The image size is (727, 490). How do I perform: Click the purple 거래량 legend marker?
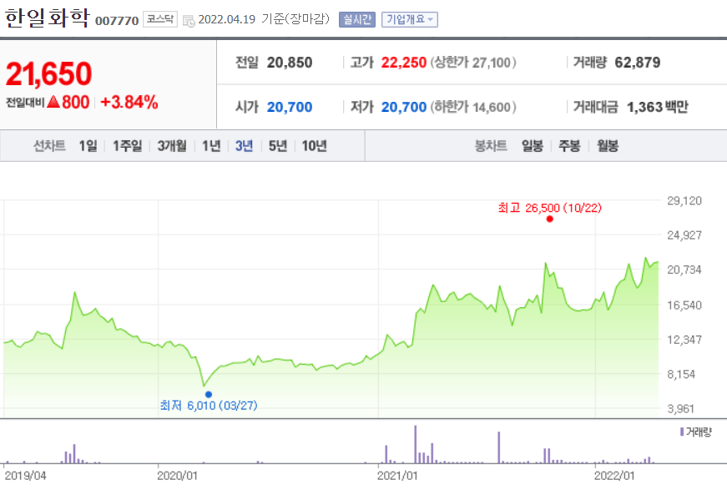pyautogui.click(x=682, y=432)
